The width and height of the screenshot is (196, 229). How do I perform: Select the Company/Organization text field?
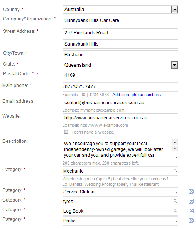click(120, 20)
